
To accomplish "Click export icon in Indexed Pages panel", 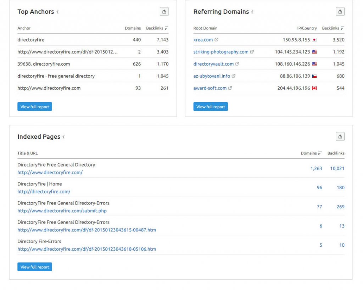I will coord(340,137).
